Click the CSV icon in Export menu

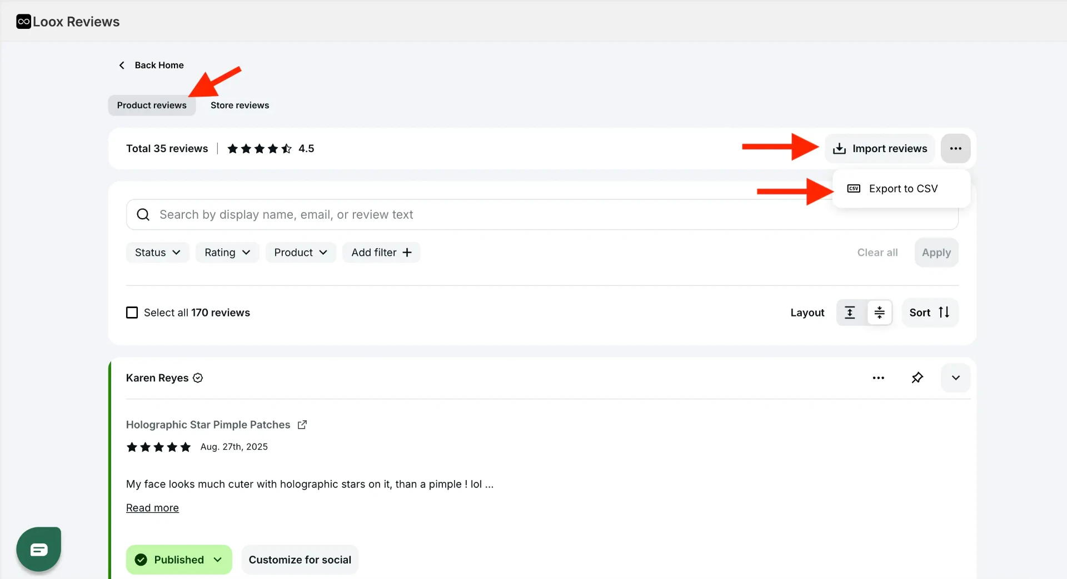[854, 189]
